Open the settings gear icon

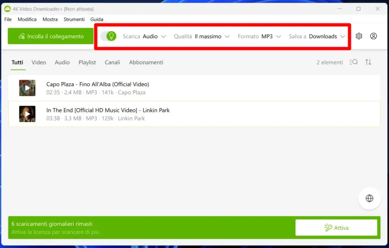click(x=359, y=36)
